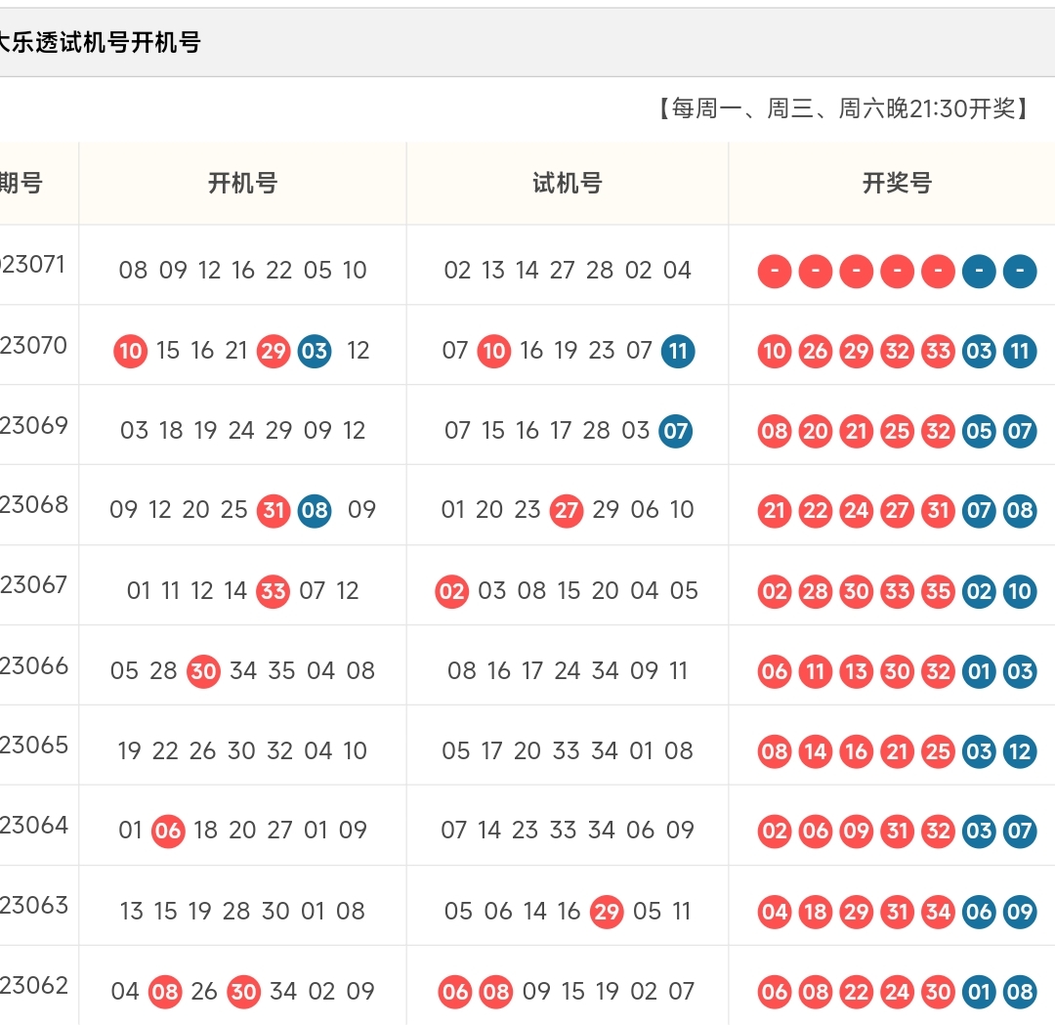Click red ball 06 in 23062 试机号 cell

point(455,992)
